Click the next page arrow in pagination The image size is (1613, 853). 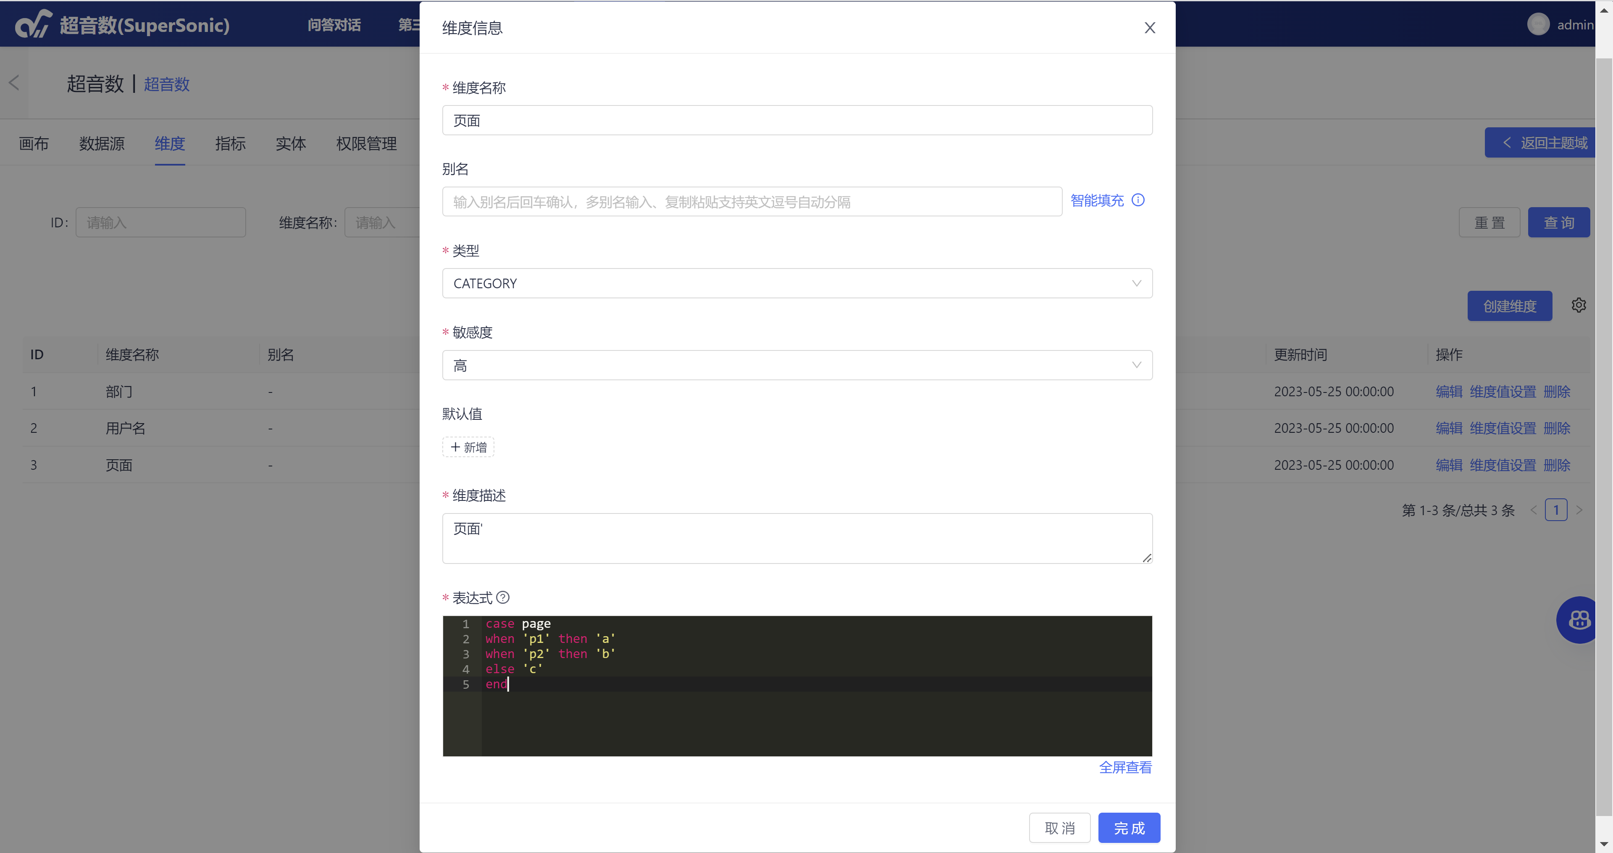1579,510
